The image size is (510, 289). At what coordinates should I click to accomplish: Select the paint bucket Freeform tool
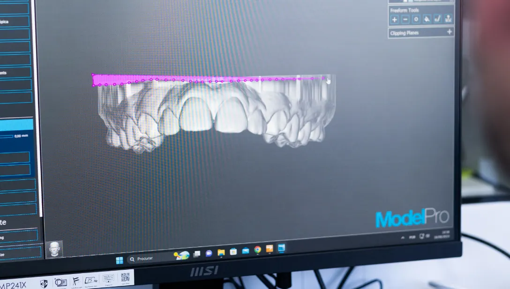[427, 19]
